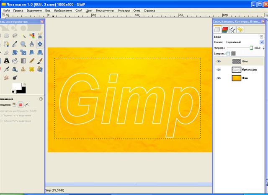The height and width of the screenshot is (195, 268).
Task: Select the Bucket Fill tool
Action: [15, 61]
